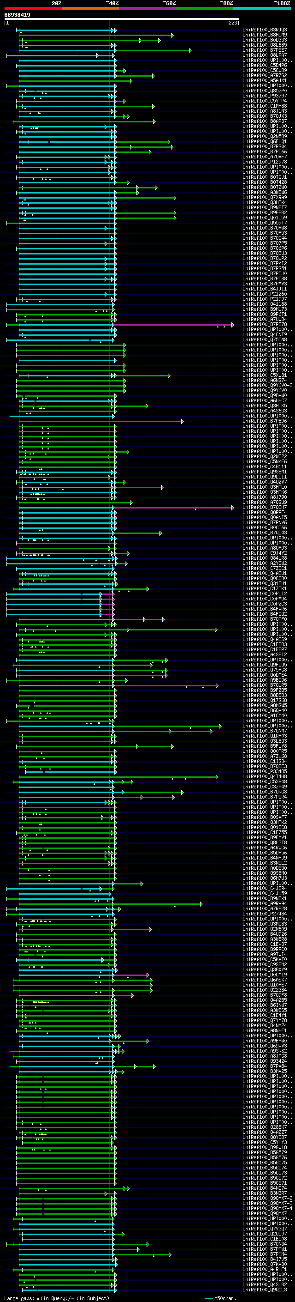The width and height of the screenshot is (295, 1302).
Task: Select label UniRef100_B7QMF0
Action: (x=265, y=619)
